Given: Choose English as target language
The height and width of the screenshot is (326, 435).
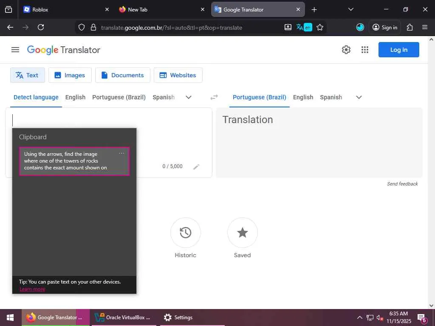Looking at the screenshot, I should click(303, 97).
